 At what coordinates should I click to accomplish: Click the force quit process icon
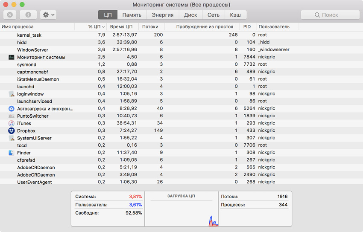coord(10,14)
